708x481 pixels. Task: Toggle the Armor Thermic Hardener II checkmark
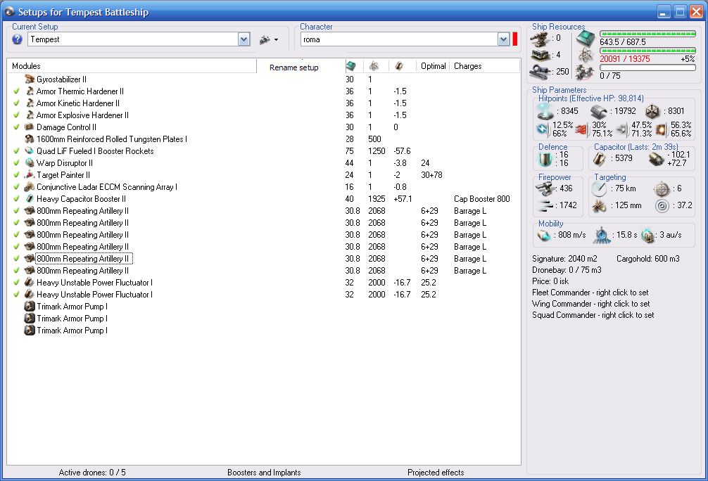click(17, 91)
